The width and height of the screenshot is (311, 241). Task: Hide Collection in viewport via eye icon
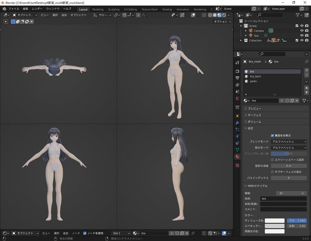(x=302, y=40)
